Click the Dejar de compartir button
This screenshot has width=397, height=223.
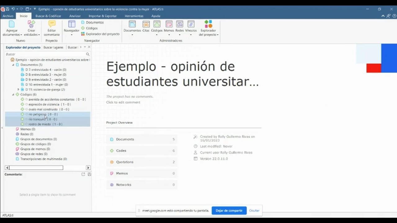click(x=229, y=211)
